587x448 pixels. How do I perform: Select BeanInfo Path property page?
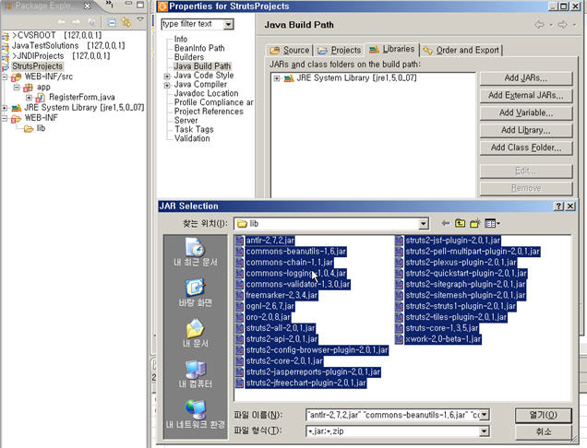[199, 48]
